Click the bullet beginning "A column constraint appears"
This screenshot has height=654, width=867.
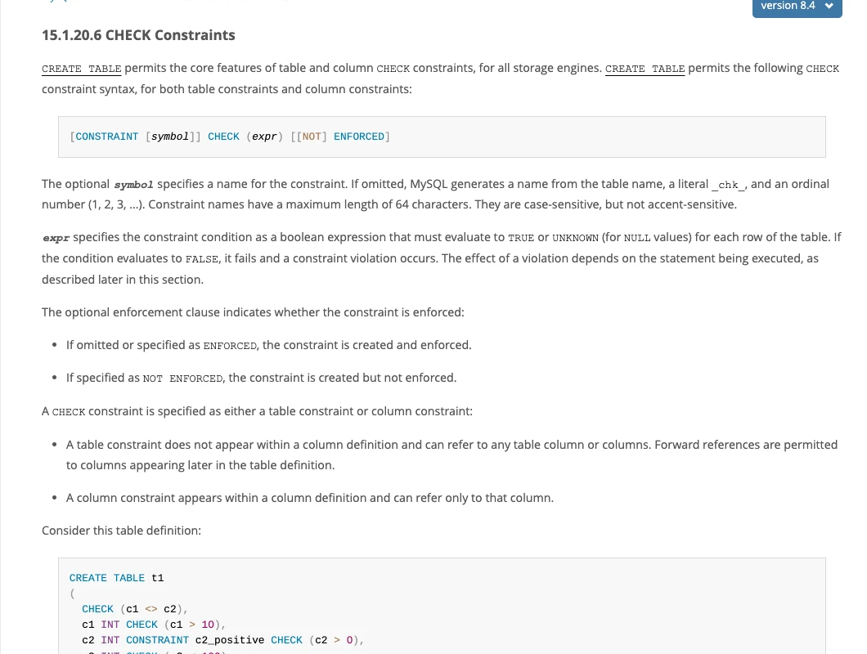point(310,498)
